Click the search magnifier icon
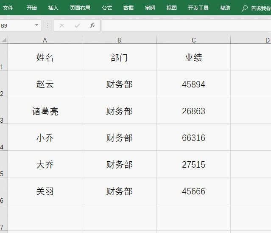271x233 pixels. pos(245,8)
